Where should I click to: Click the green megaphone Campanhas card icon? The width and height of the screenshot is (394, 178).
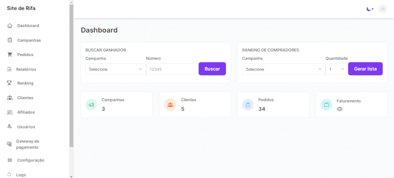tap(91, 105)
